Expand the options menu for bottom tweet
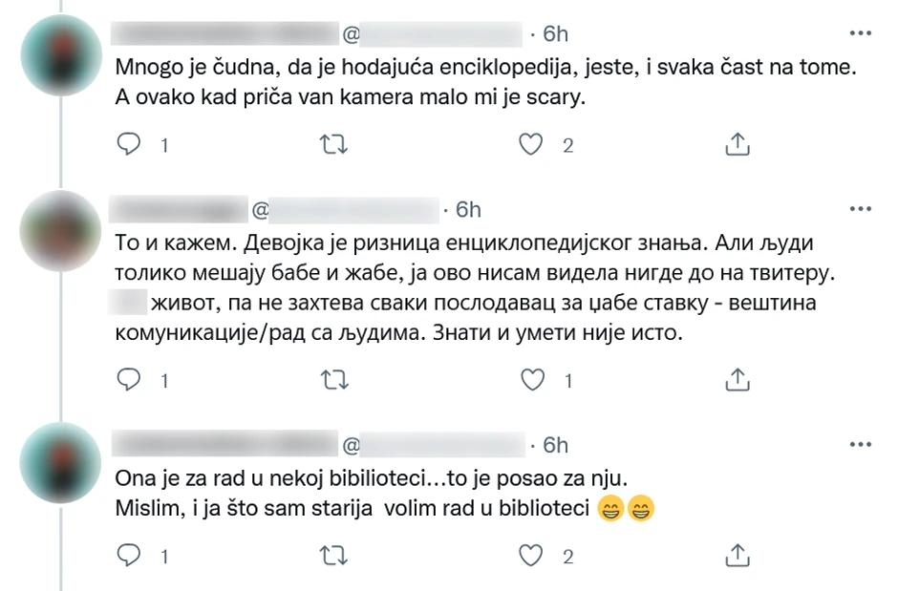 point(861,444)
